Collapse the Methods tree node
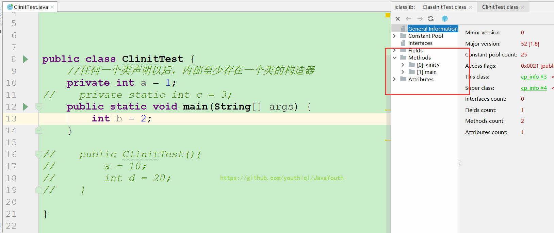Screen dimensions: 554x233 click(394, 57)
